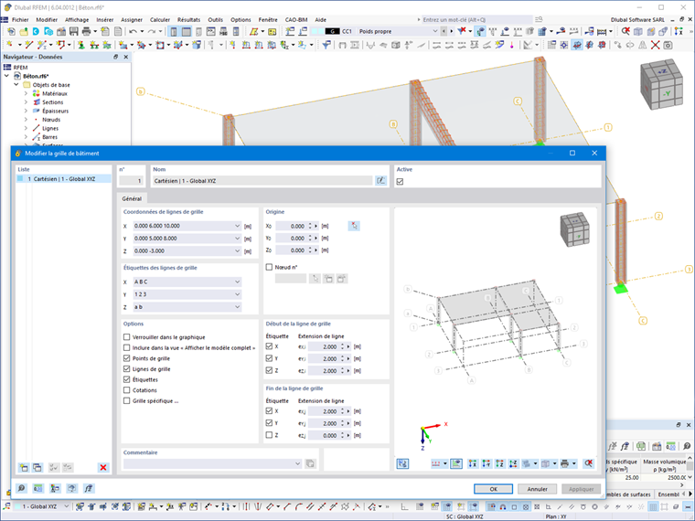Screen dimensions: 695x521
Task: Click the fx formula icon in dialog footer
Action: click(x=89, y=488)
